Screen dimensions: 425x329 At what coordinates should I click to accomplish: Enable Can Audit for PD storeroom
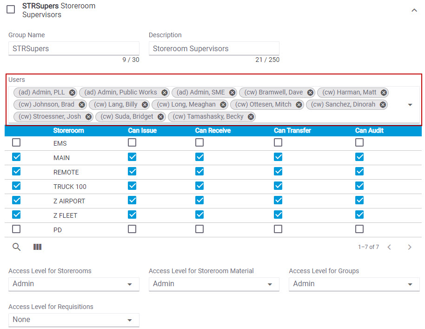click(x=359, y=229)
